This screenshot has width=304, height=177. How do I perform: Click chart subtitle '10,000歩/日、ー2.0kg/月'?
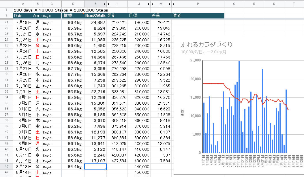pos(204,52)
